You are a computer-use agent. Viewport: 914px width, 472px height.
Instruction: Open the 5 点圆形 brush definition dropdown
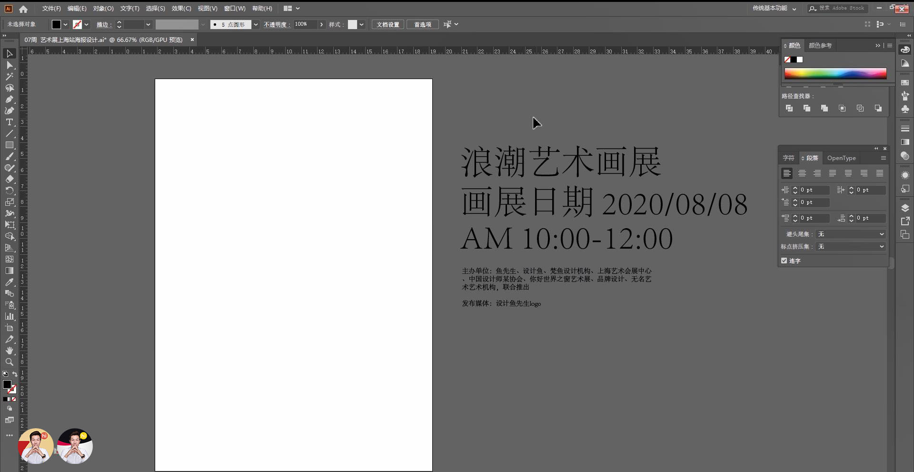click(x=256, y=24)
